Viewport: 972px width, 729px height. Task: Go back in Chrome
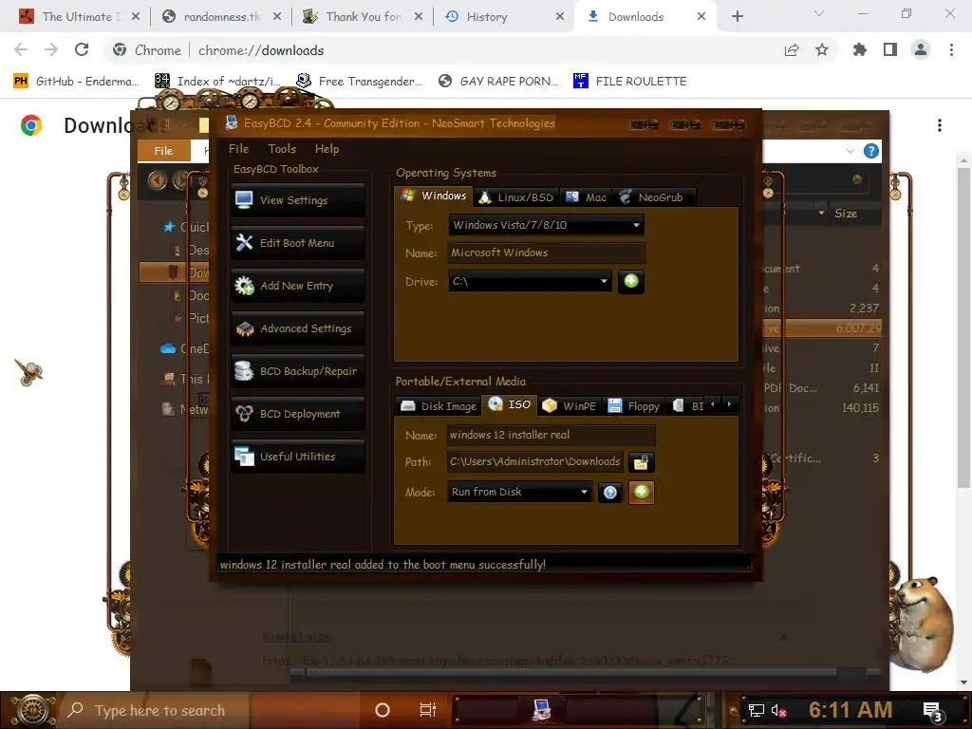[x=21, y=49]
